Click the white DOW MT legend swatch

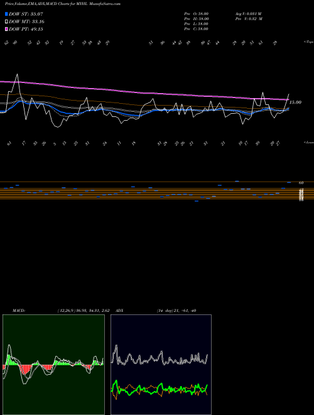click(6, 22)
